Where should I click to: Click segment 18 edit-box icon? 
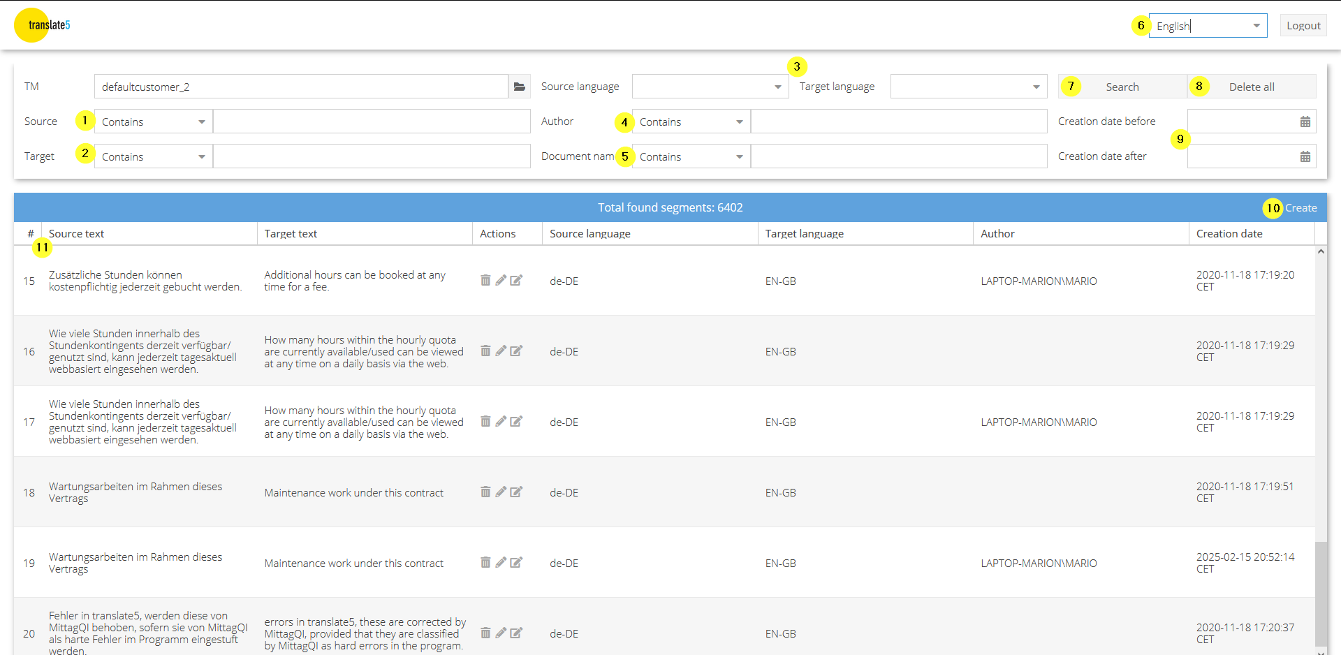[x=516, y=492]
